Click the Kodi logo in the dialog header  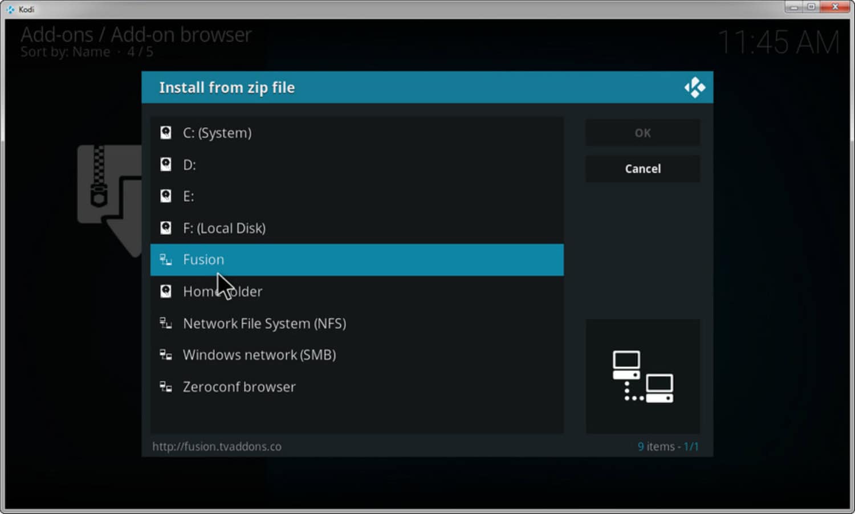coord(695,88)
